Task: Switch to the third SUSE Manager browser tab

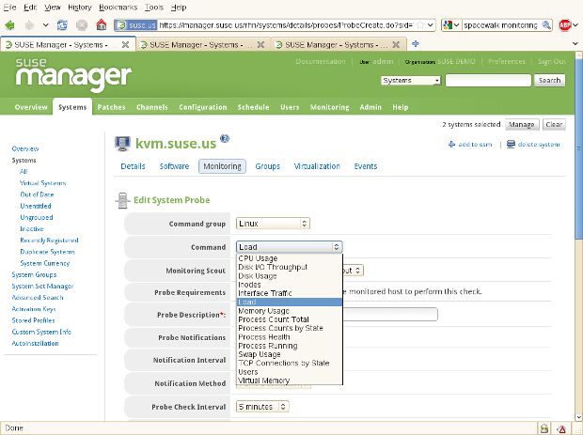Action: pyautogui.click(x=339, y=44)
